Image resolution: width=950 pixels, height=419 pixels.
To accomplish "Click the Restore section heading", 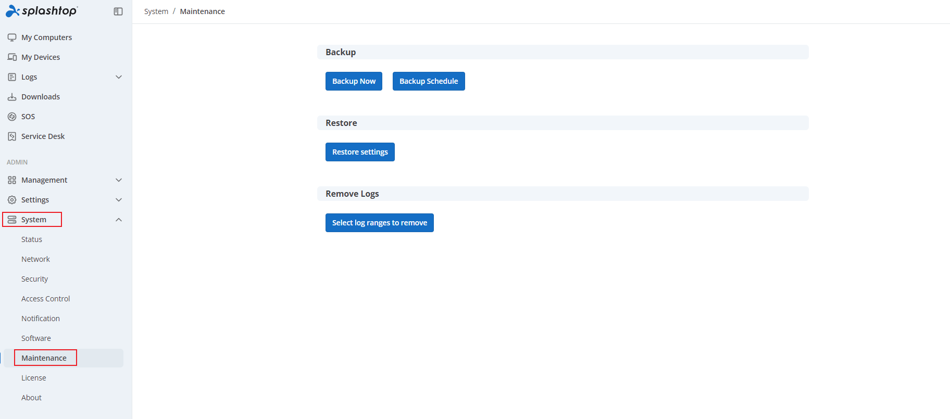I will tap(341, 123).
